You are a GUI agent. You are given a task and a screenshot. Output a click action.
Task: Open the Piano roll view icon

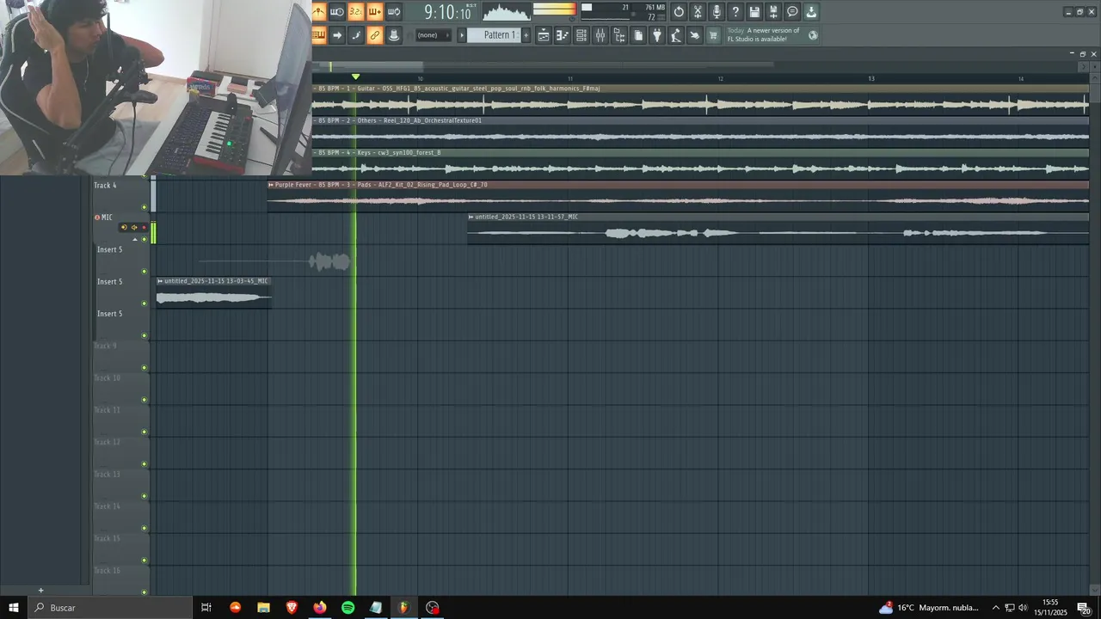[x=563, y=35]
